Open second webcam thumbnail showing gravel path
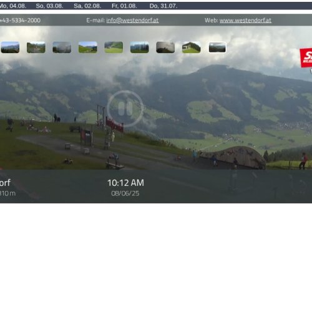This screenshot has width=312, height=312. click(x=36, y=47)
